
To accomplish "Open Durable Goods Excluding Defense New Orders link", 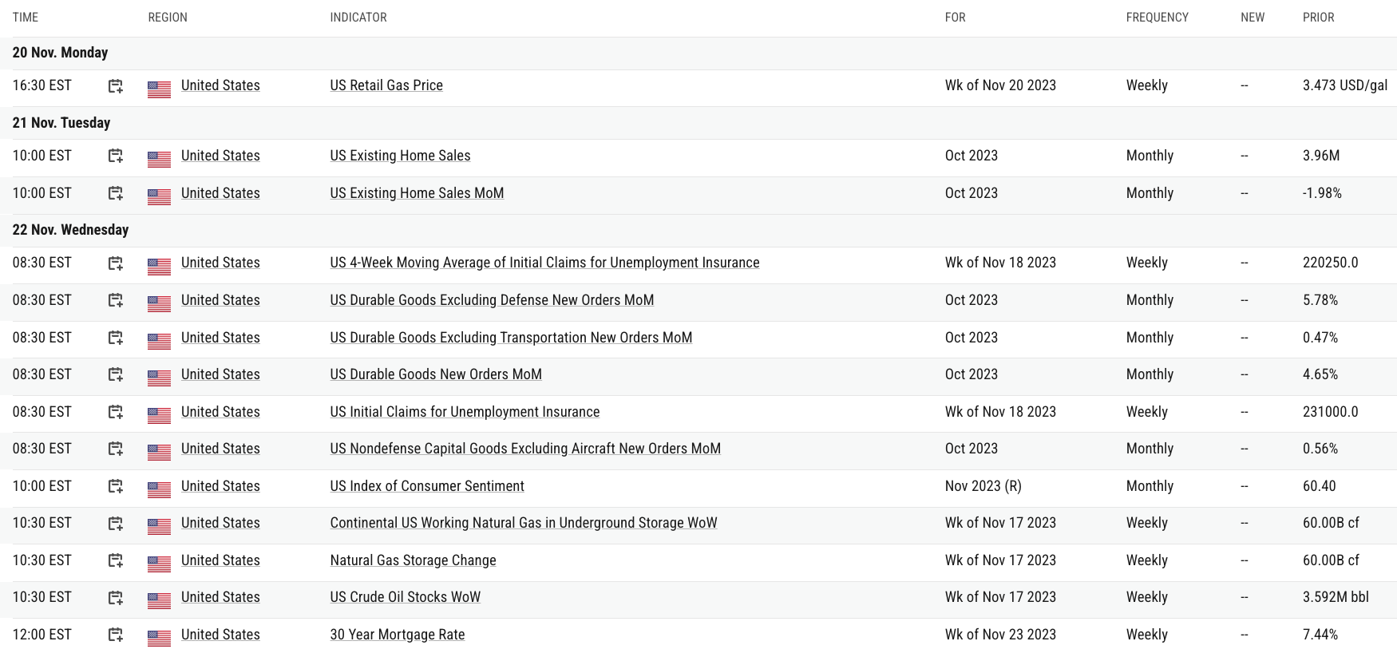I will (492, 300).
